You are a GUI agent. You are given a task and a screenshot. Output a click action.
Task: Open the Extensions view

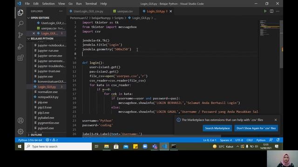[x=20, y=58]
